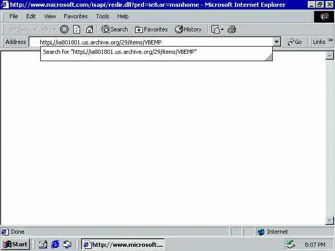The width and height of the screenshot is (335, 251).
Task: Open the Tools menu
Action: 103,16
